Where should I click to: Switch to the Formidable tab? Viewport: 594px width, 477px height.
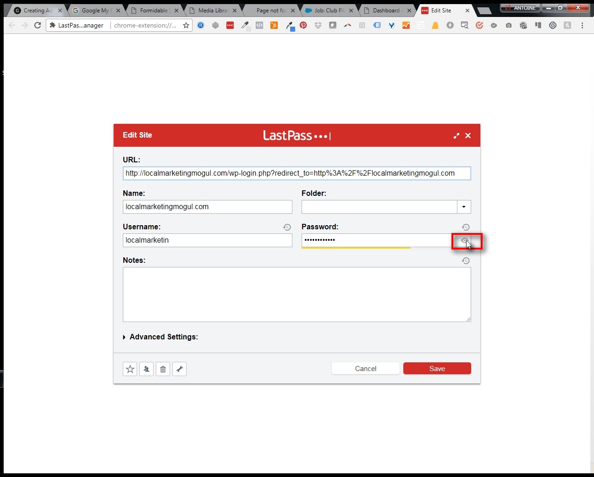[x=154, y=10]
